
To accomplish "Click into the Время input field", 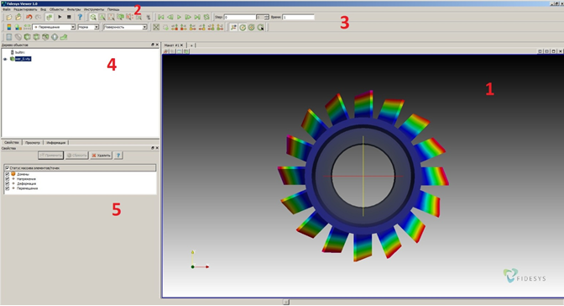I will (x=298, y=17).
